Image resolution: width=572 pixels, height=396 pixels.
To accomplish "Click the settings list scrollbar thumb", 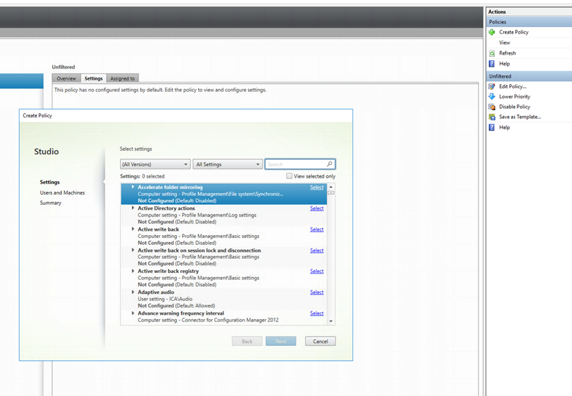I will [331, 193].
